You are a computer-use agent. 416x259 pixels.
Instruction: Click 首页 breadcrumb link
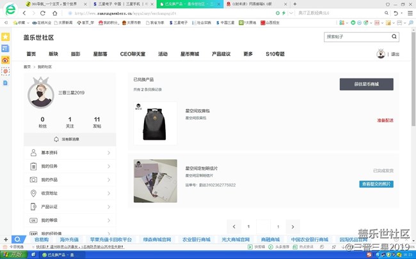(27, 67)
